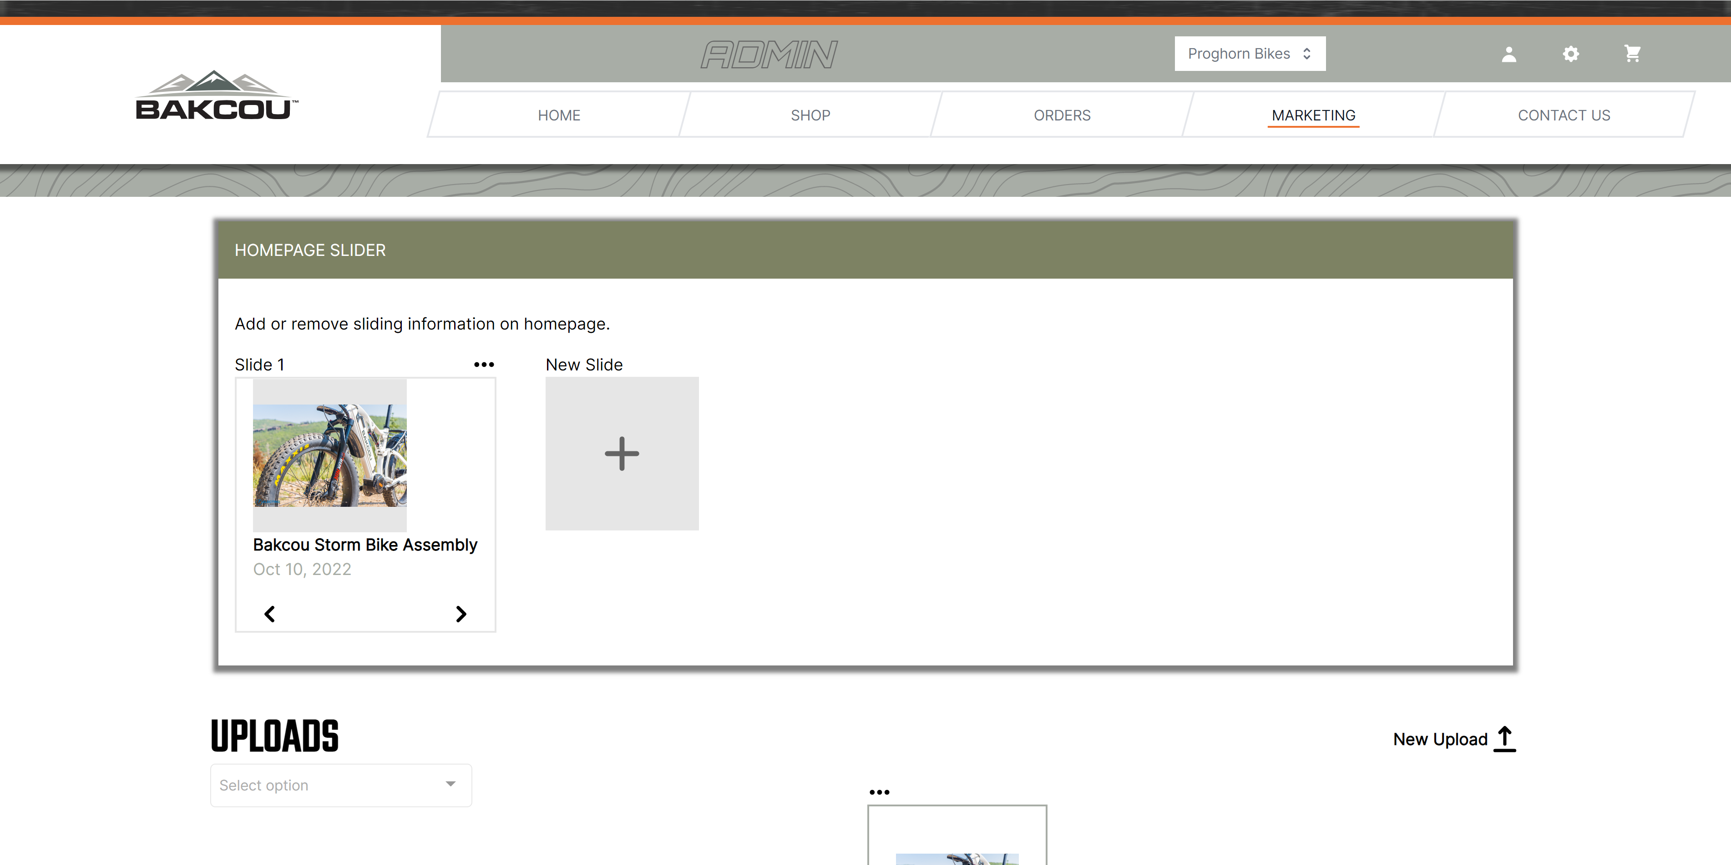This screenshot has height=865, width=1731.
Task: Open the three-dot menu above the uploaded image
Action: pyautogui.click(x=879, y=793)
